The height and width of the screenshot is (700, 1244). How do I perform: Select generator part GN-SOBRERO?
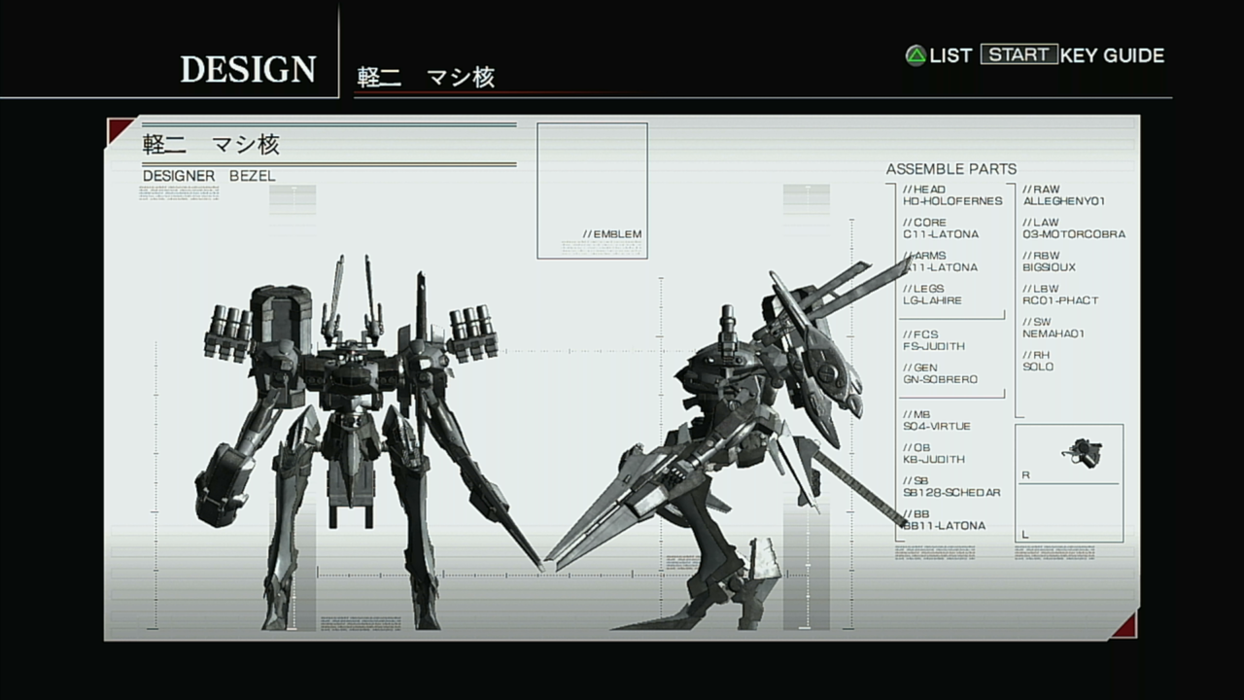pyautogui.click(x=940, y=379)
